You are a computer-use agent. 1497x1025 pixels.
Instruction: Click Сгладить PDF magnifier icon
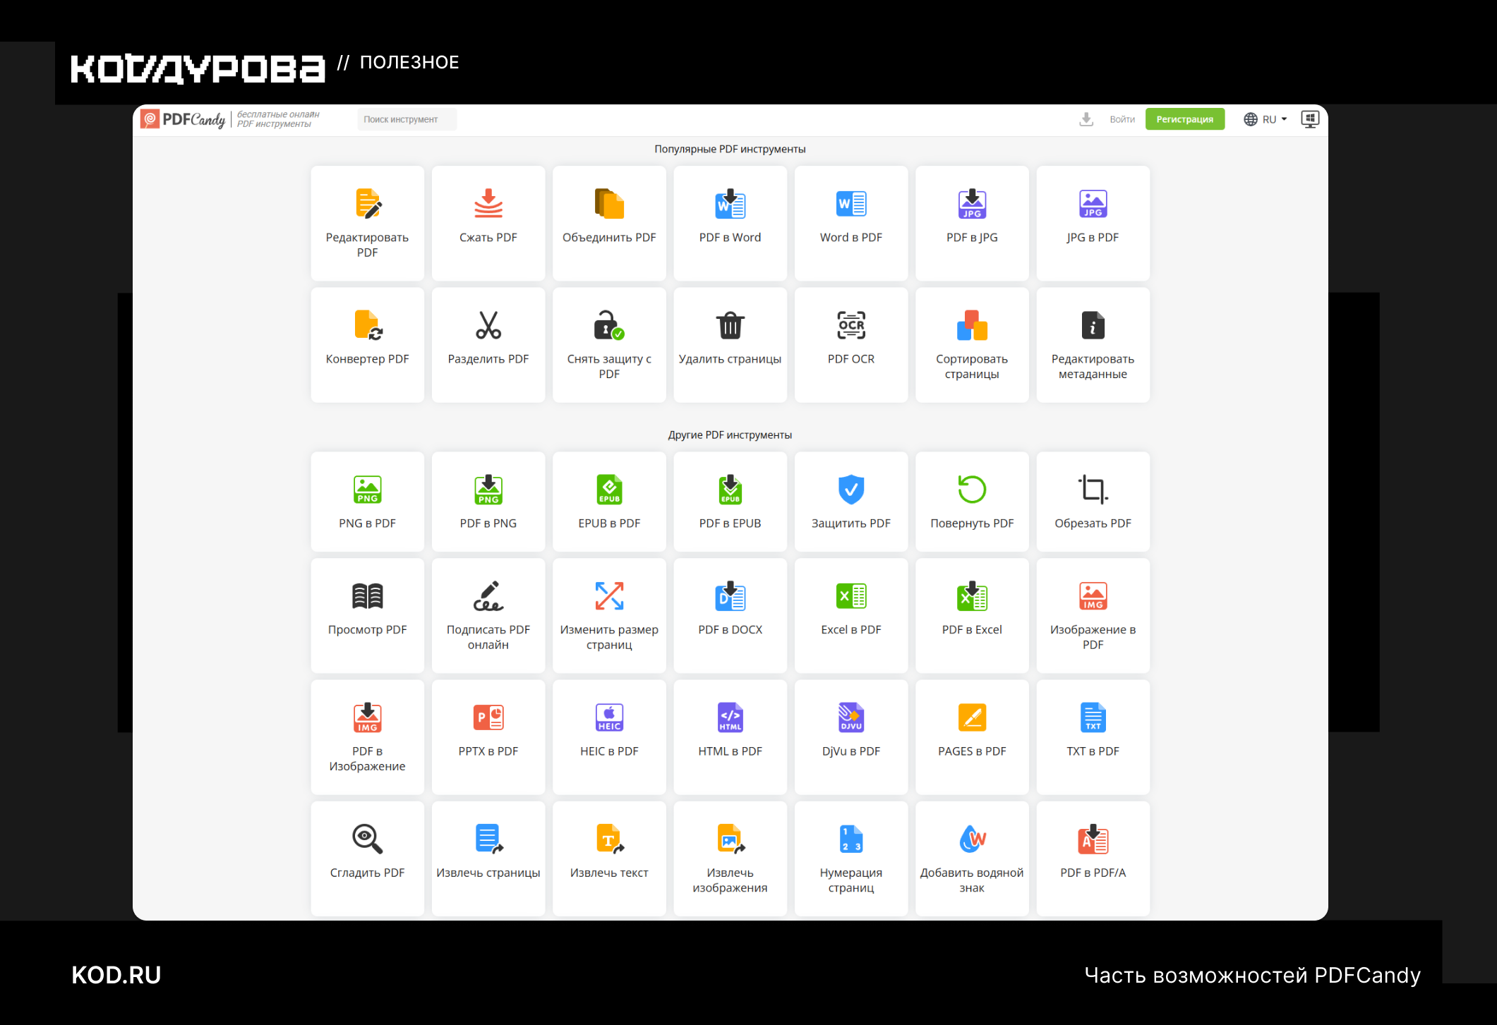tap(367, 839)
